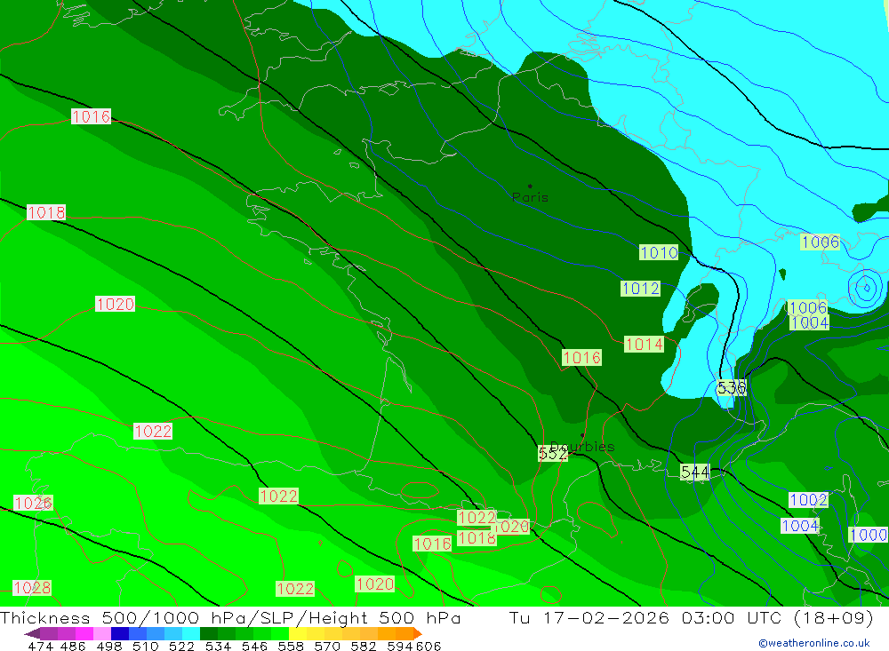The width and height of the screenshot is (889, 651).
Task: Pick the dark blue legend swatch above 510
Action: point(120,633)
